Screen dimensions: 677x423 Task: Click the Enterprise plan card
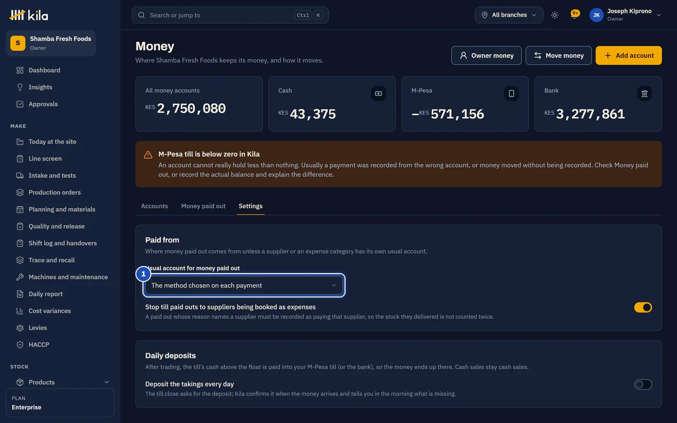coord(60,403)
